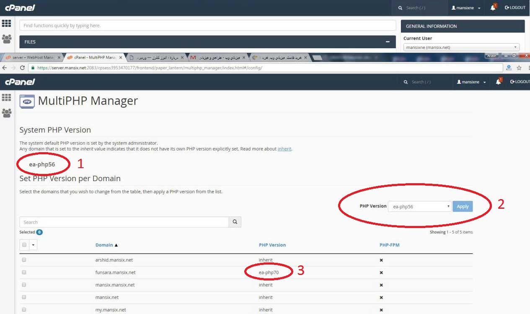Click the cPanel logo in the MultiPHP page header
The height and width of the screenshot is (314, 530).
[20, 82]
